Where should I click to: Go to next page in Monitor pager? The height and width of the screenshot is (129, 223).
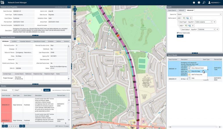point(21,126)
